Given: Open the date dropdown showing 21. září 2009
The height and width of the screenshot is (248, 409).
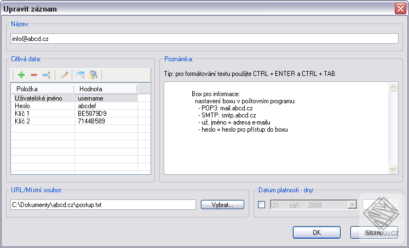Looking at the screenshot, I should (x=352, y=205).
